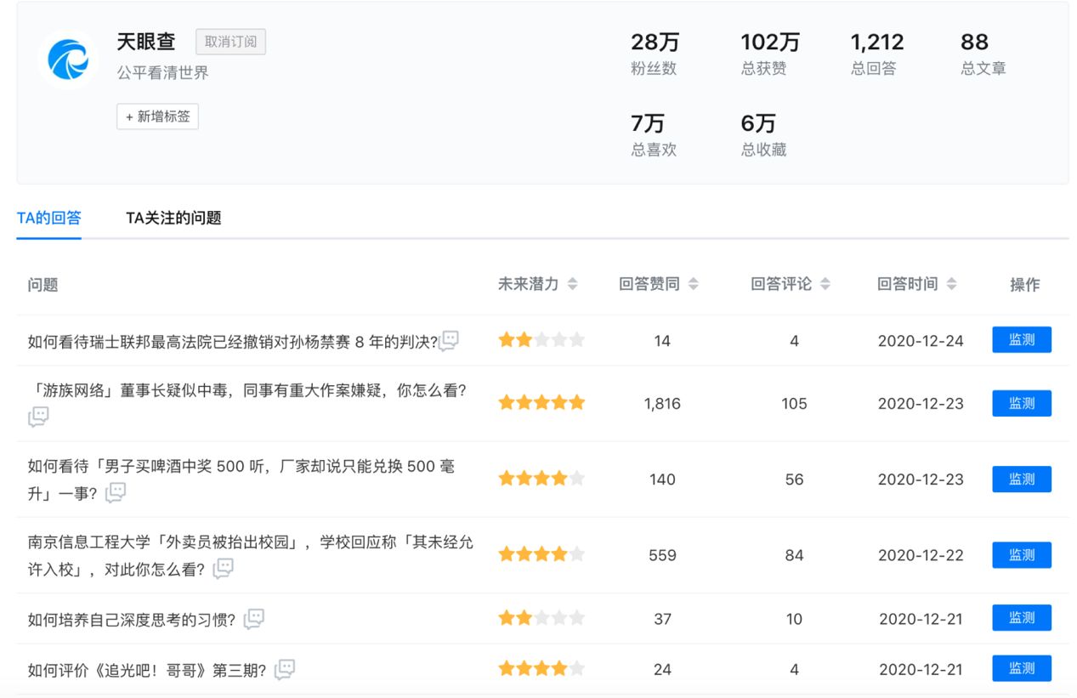Click 监测 for 游族网络 question
1077x698 pixels.
point(1022,403)
